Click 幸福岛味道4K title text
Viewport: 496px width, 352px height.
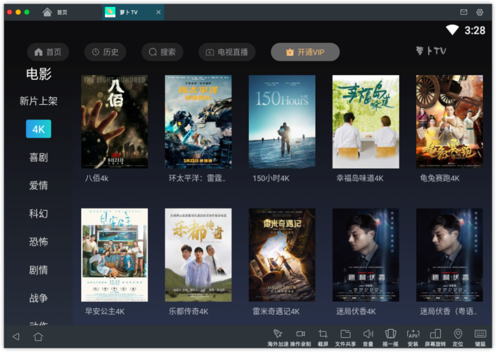click(360, 178)
